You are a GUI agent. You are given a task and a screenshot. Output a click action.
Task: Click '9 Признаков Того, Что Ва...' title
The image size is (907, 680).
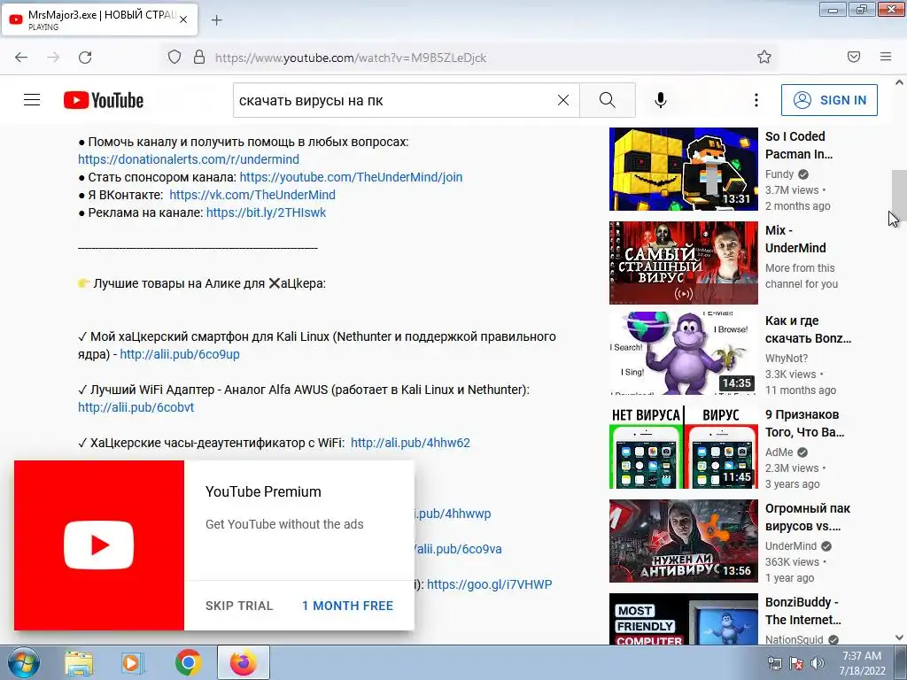(x=804, y=423)
